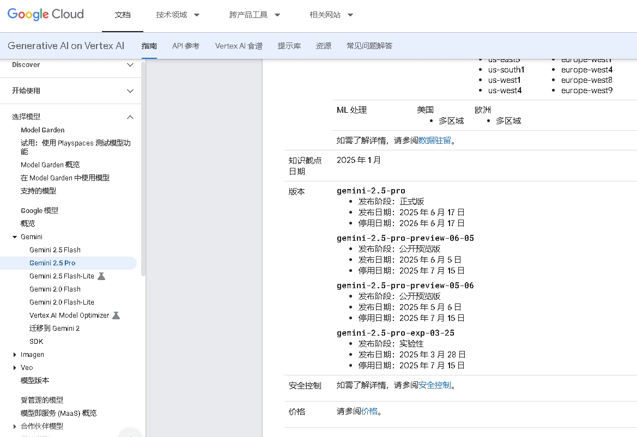Viewport: 637px width, 437px height.
Task: Switch to the 指南 tab
Action: click(149, 46)
